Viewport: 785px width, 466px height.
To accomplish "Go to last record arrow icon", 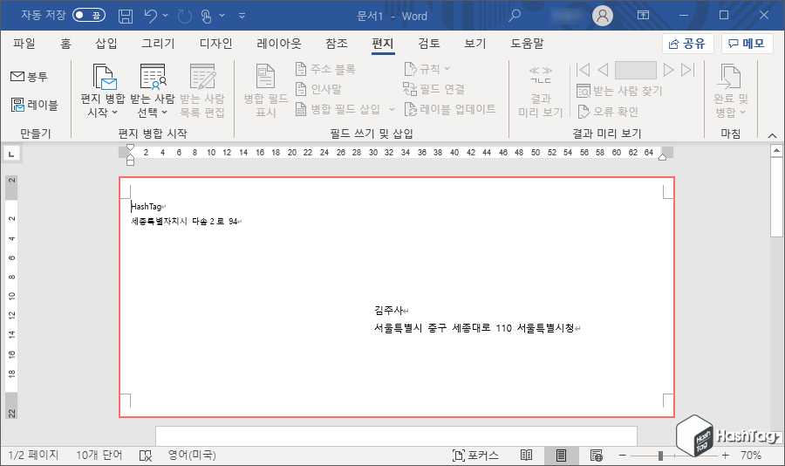I will 688,70.
